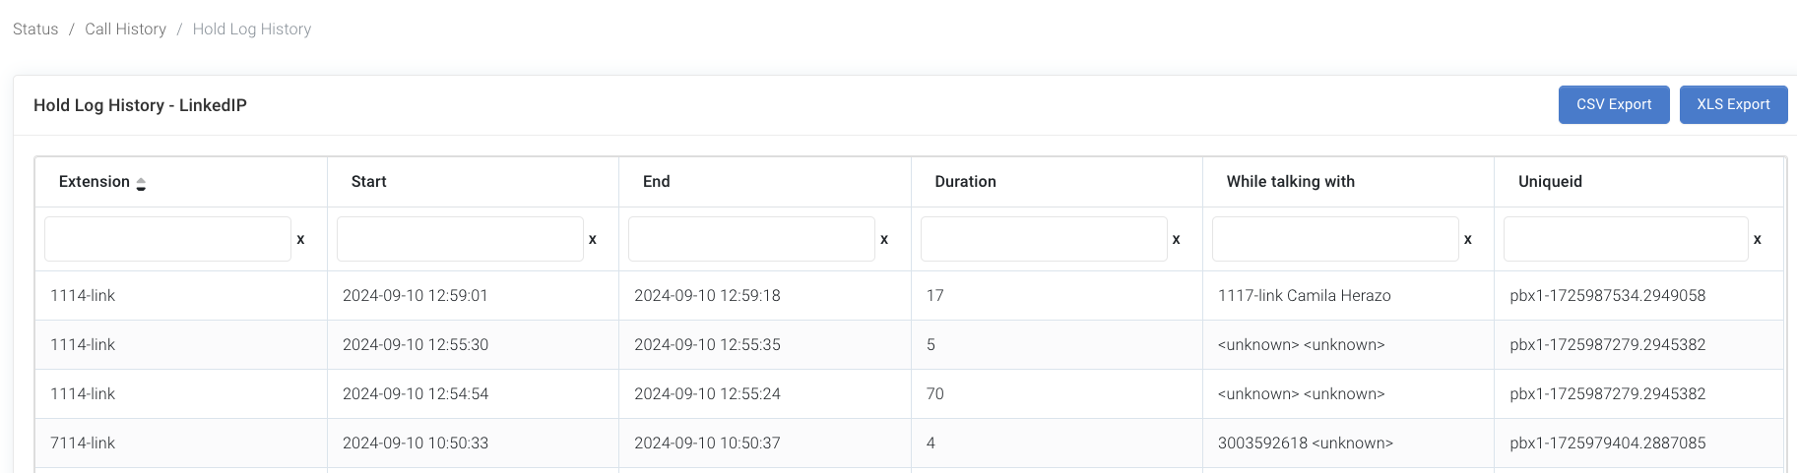The image size is (1797, 473).
Task: Open the Status breadcrumb link
Action: 35,30
